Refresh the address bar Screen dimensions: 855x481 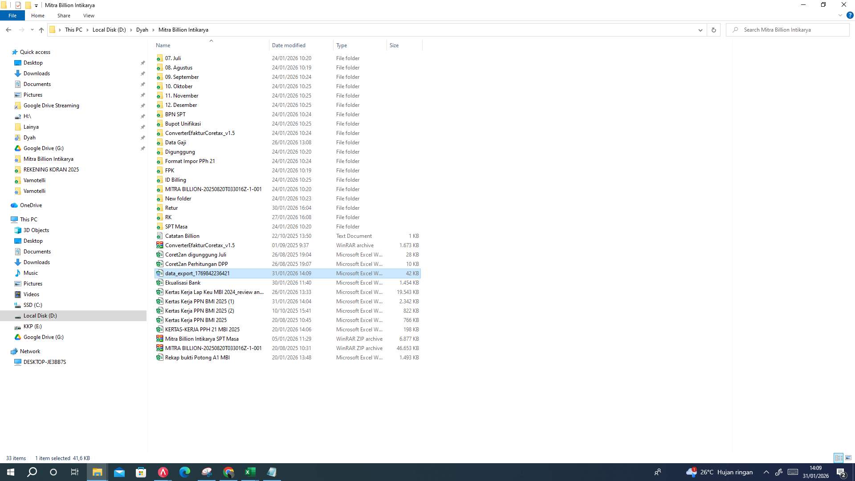(x=713, y=30)
